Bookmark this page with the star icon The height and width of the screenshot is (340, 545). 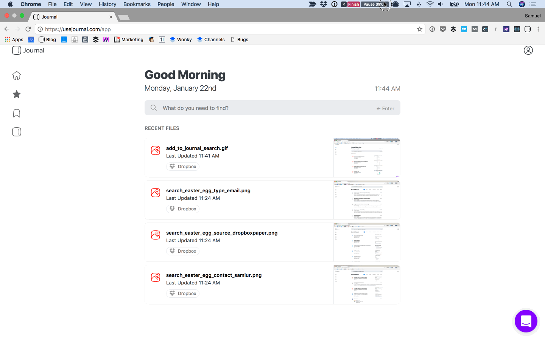click(x=420, y=29)
